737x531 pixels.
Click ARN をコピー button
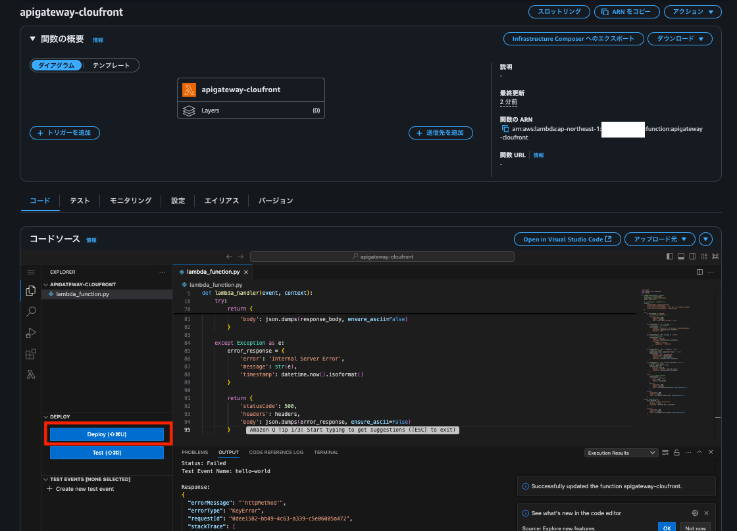click(627, 12)
